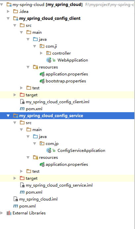The height and width of the screenshot is (229, 135).
Task: Click resources folder icon below WebApplication
Action: 35,67
